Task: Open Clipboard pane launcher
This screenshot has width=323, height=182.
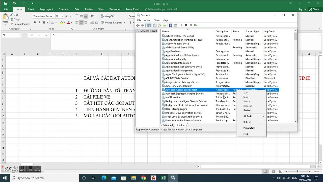Action: 30,29
